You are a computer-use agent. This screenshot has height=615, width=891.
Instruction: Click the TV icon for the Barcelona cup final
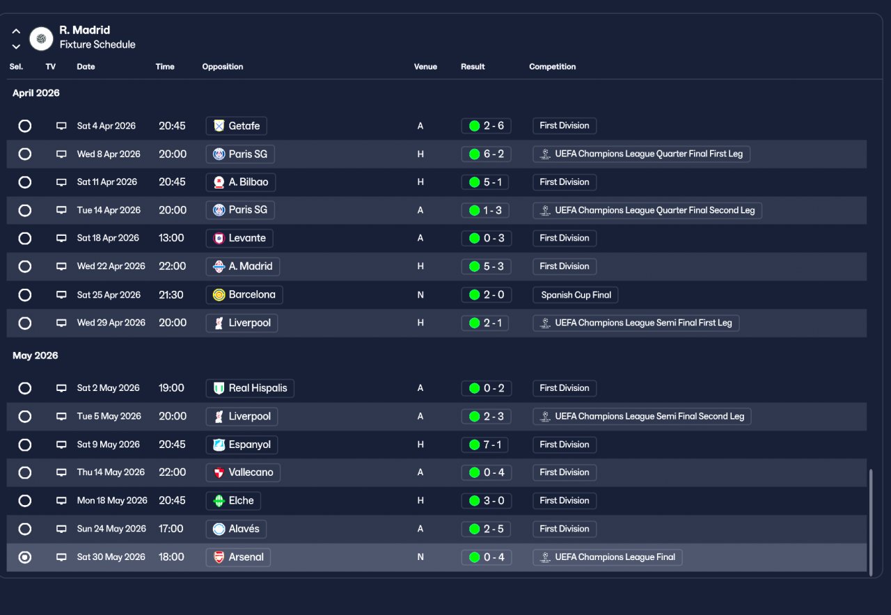(61, 295)
